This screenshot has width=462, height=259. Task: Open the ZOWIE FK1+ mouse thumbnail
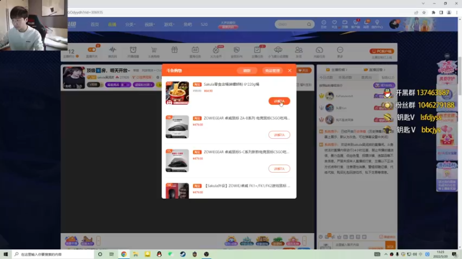coord(177,191)
